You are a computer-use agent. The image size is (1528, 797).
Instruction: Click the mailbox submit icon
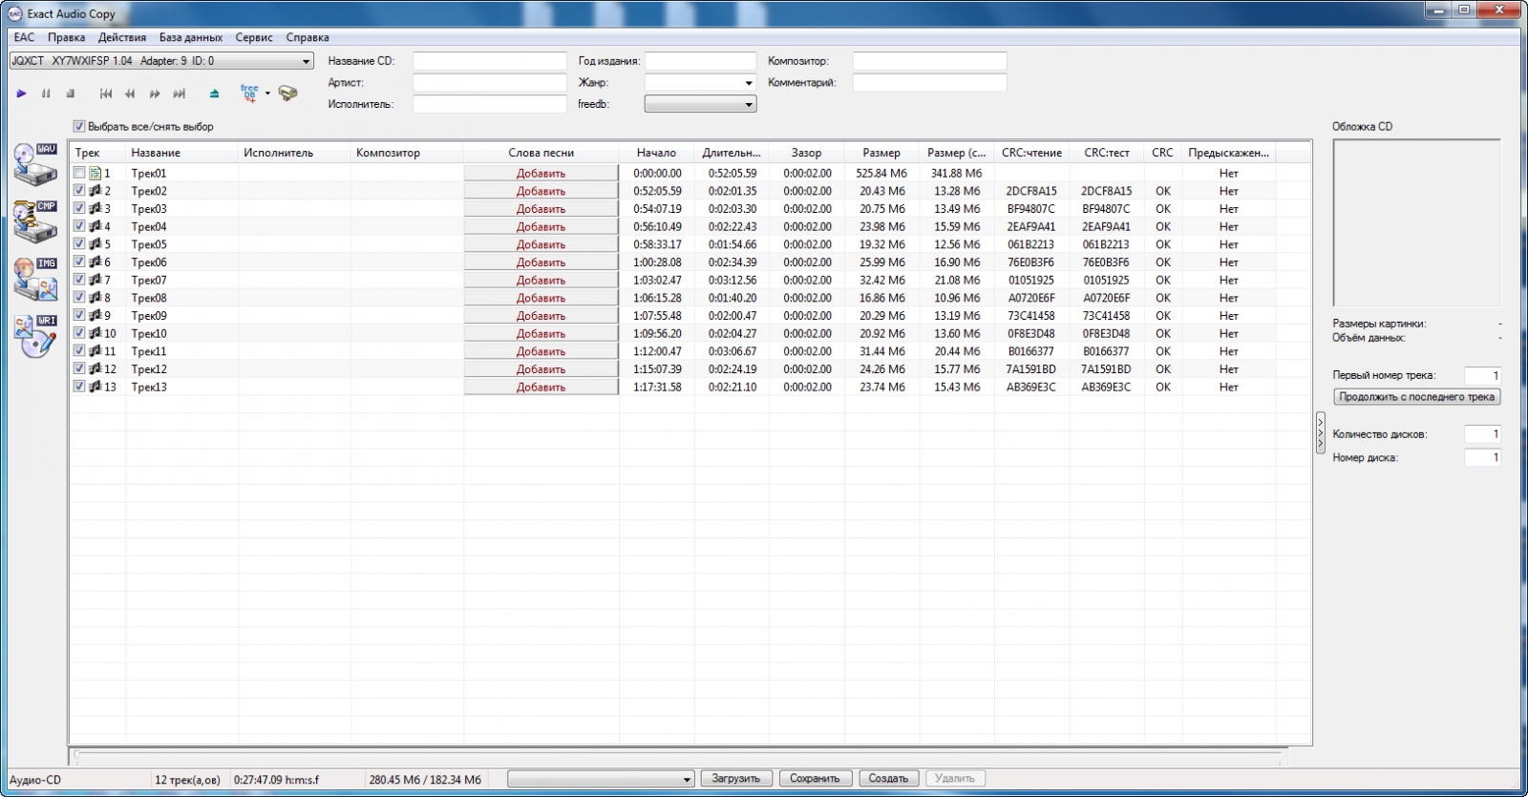pos(287,93)
